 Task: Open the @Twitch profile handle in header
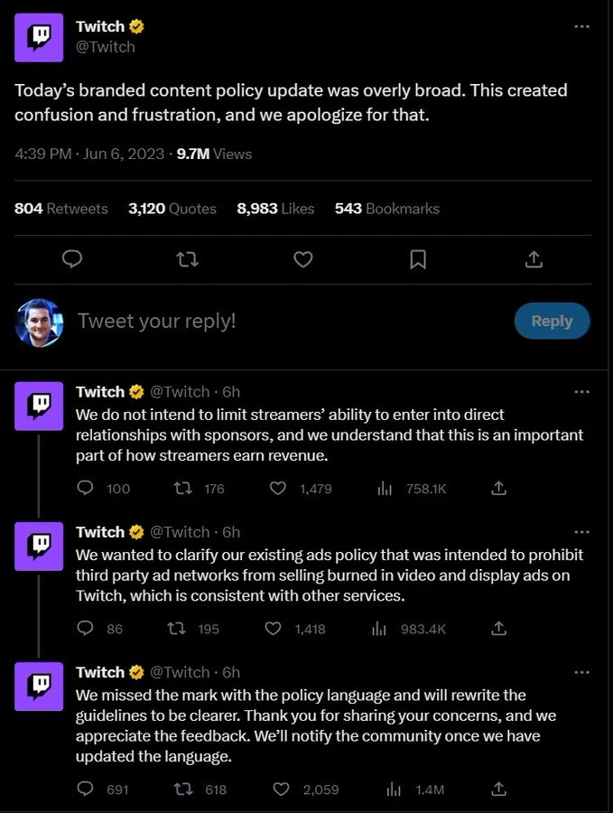[x=106, y=47]
